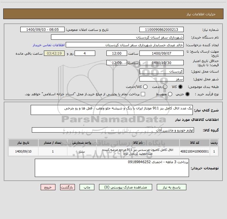
Task: Click the delivery province field کردستان
Action: tap(162, 71)
